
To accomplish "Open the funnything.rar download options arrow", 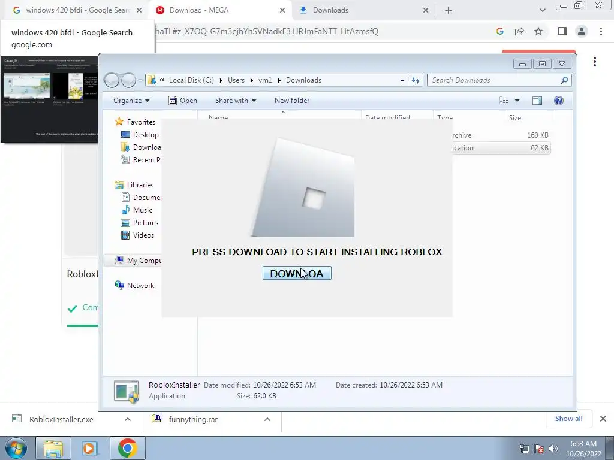I will click(267, 419).
